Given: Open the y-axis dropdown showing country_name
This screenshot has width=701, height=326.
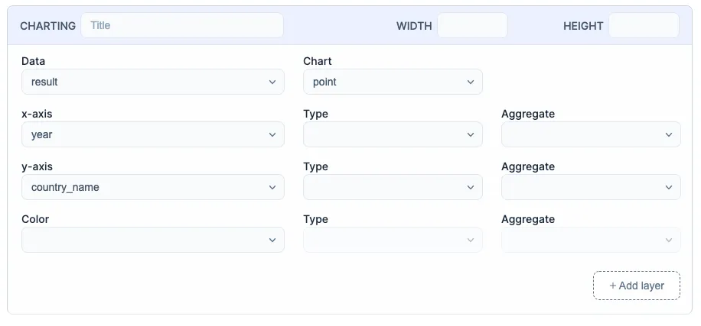Looking at the screenshot, I should point(153,187).
